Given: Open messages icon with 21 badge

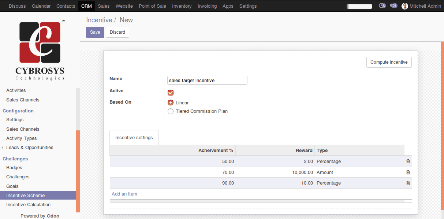Looking at the screenshot, I should 393,6.
